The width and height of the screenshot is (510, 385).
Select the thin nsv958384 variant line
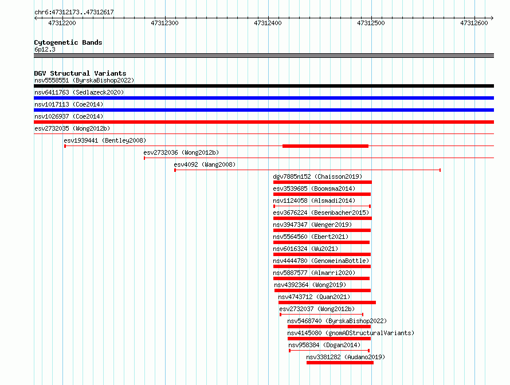(329, 351)
